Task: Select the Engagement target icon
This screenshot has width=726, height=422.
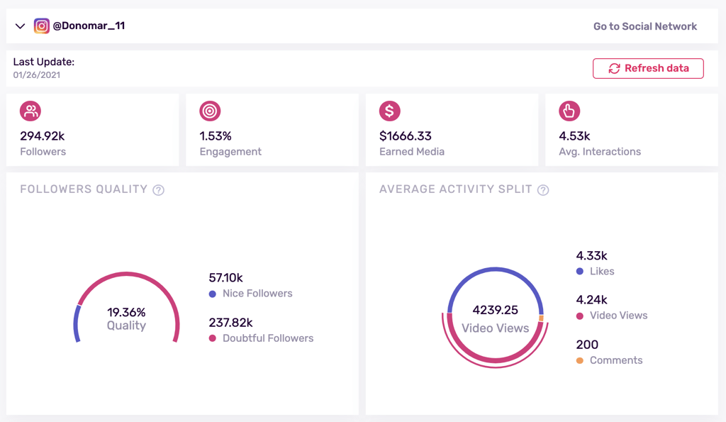Action: (211, 111)
